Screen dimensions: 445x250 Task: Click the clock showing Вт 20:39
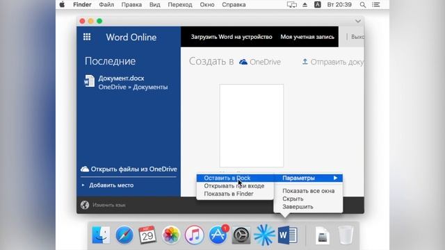[339, 5]
